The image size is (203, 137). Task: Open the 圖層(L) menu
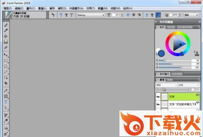point(42,8)
